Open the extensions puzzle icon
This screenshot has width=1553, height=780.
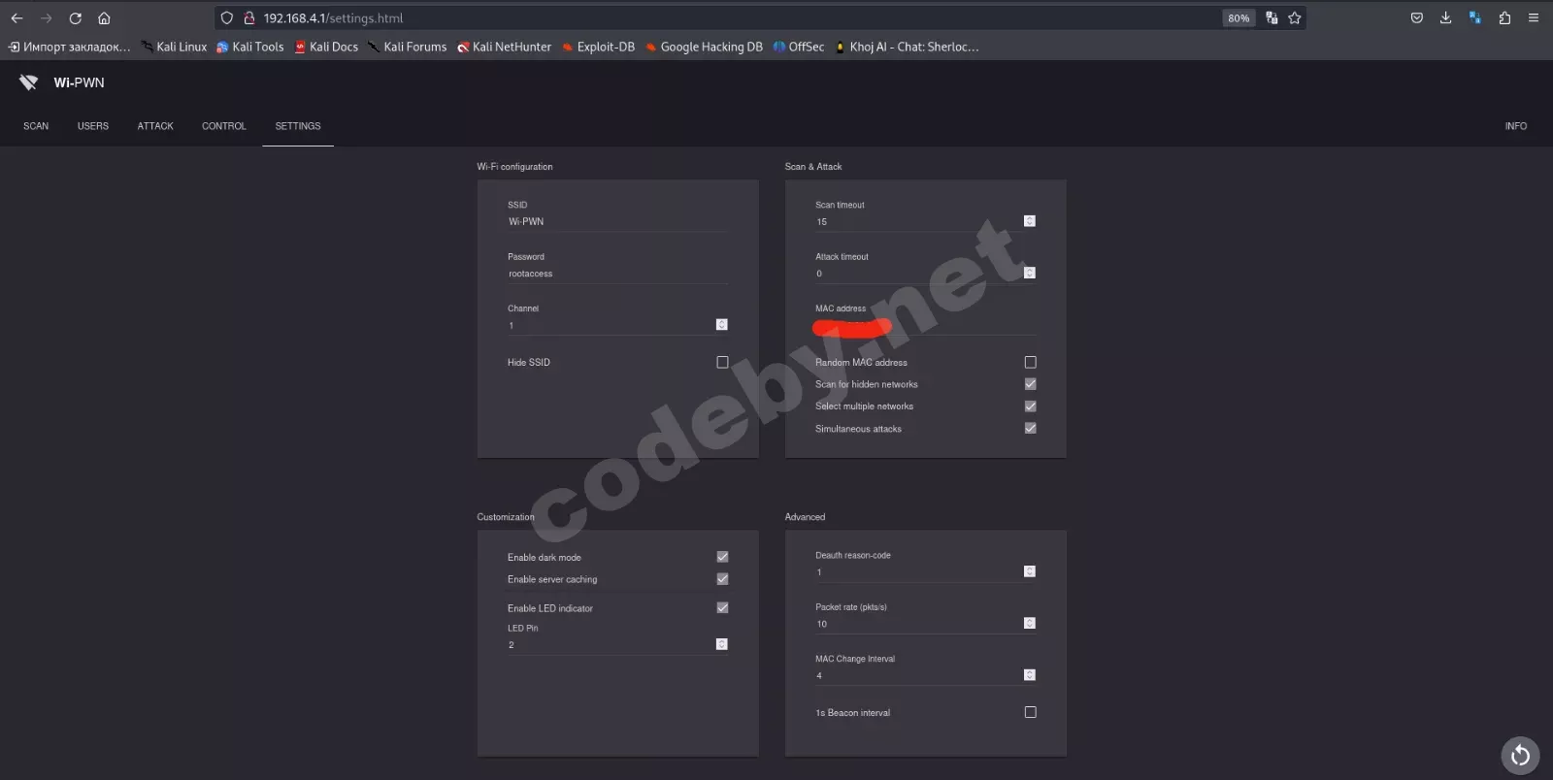tap(1504, 17)
